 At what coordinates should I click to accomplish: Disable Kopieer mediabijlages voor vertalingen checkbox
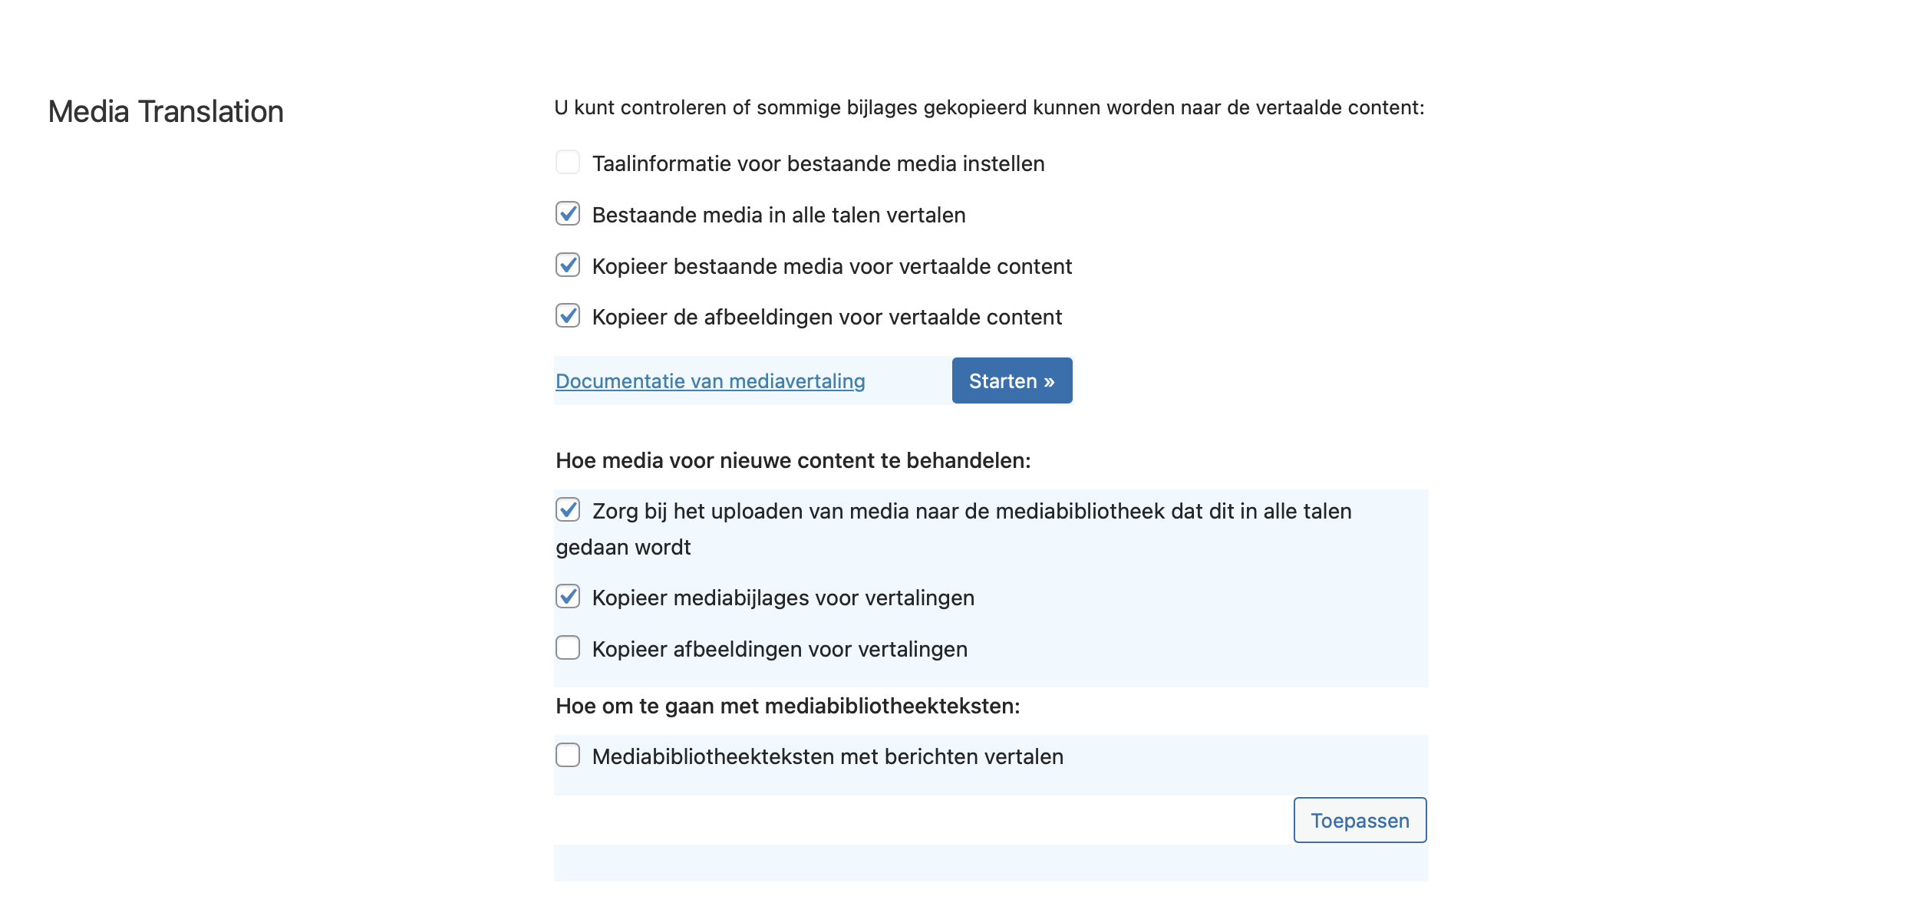click(x=568, y=597)
